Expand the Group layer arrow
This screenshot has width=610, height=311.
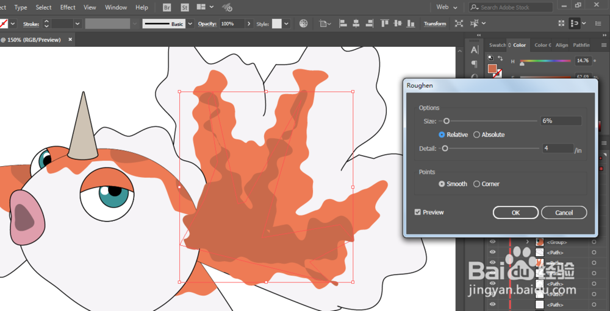click(528, 242)
